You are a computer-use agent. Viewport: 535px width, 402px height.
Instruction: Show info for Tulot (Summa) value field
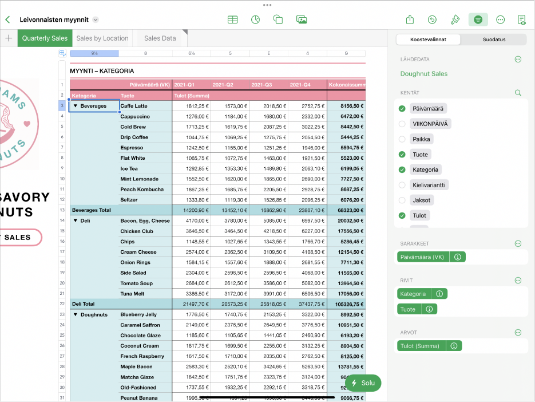[x=454, y=346]
